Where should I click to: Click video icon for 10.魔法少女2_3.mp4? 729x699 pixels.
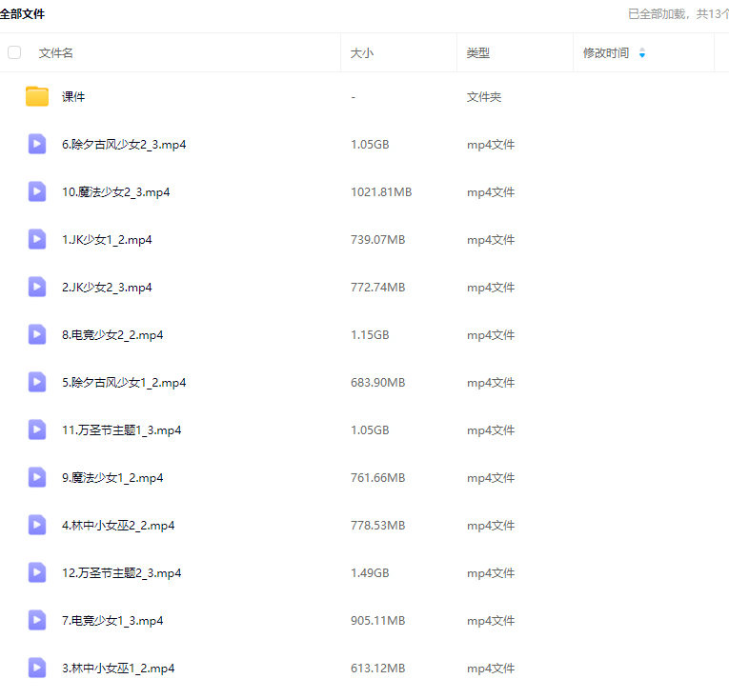(x=37, y=191)
